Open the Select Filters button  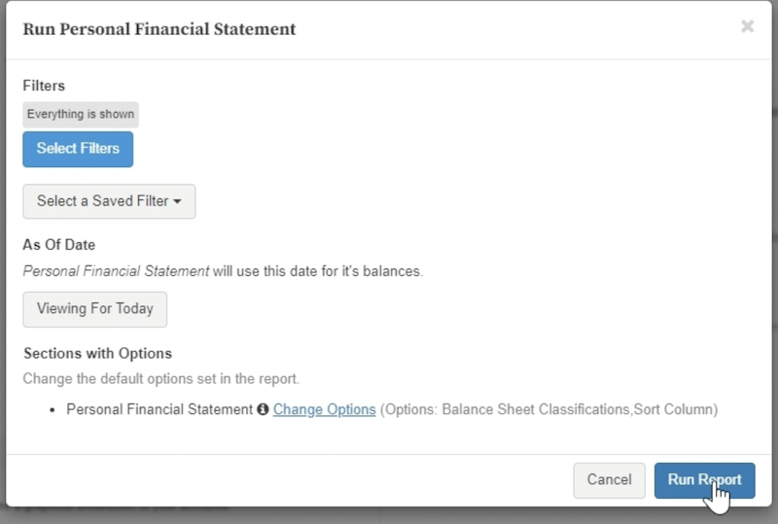78,149
